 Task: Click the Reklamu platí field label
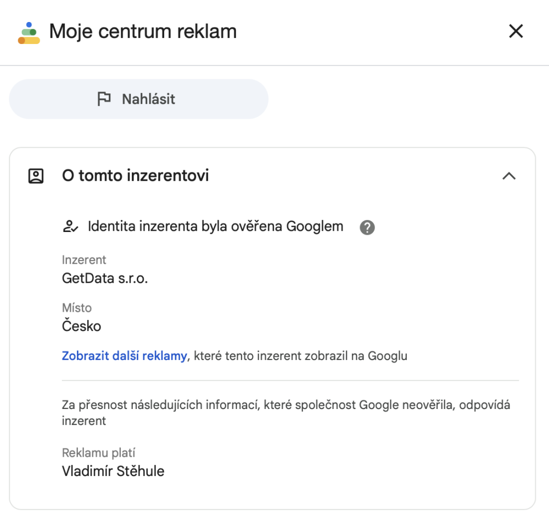pyautogui.click(x=99, y=453)
